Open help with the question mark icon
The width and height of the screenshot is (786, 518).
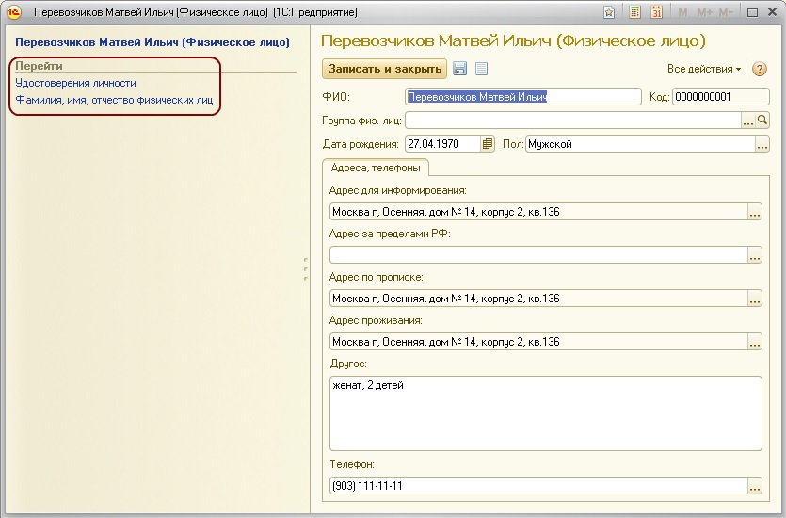click(760, 69)
